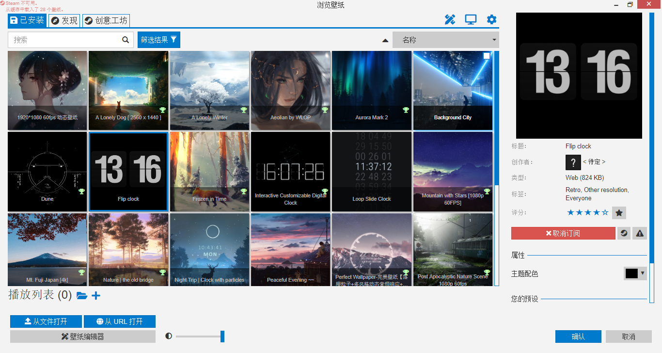This screenshot has height=353, width=662.
Task: Select Nature | the old bridge wallpaper
Action: [128, 250]
